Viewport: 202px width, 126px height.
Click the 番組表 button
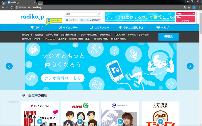[x=168, y=37]
